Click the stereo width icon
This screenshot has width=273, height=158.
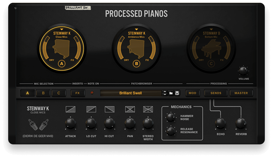click(148, 109)
